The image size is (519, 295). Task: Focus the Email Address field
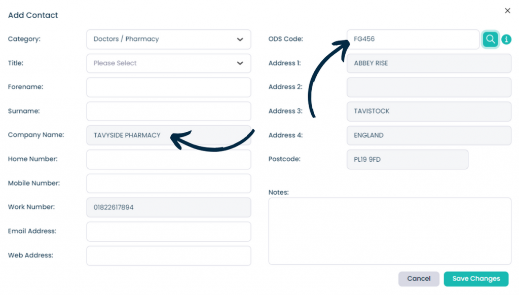pyautogui.click(x=169, y=232)
